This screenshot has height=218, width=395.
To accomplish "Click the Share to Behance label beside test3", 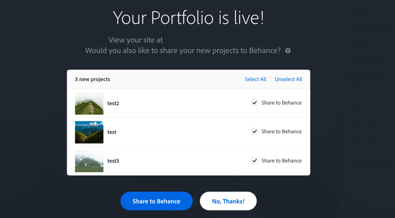I will click(x=281, y=161).
